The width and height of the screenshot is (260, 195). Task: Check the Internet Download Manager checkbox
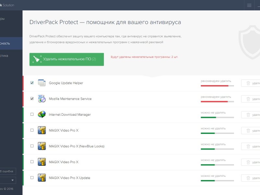coord(32,114)
